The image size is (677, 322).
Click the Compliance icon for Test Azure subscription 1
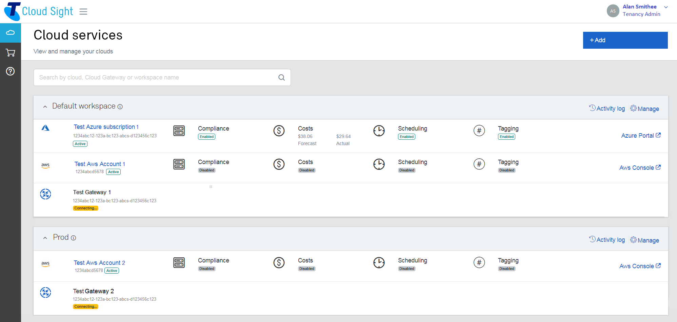click(x=179, y=131)
